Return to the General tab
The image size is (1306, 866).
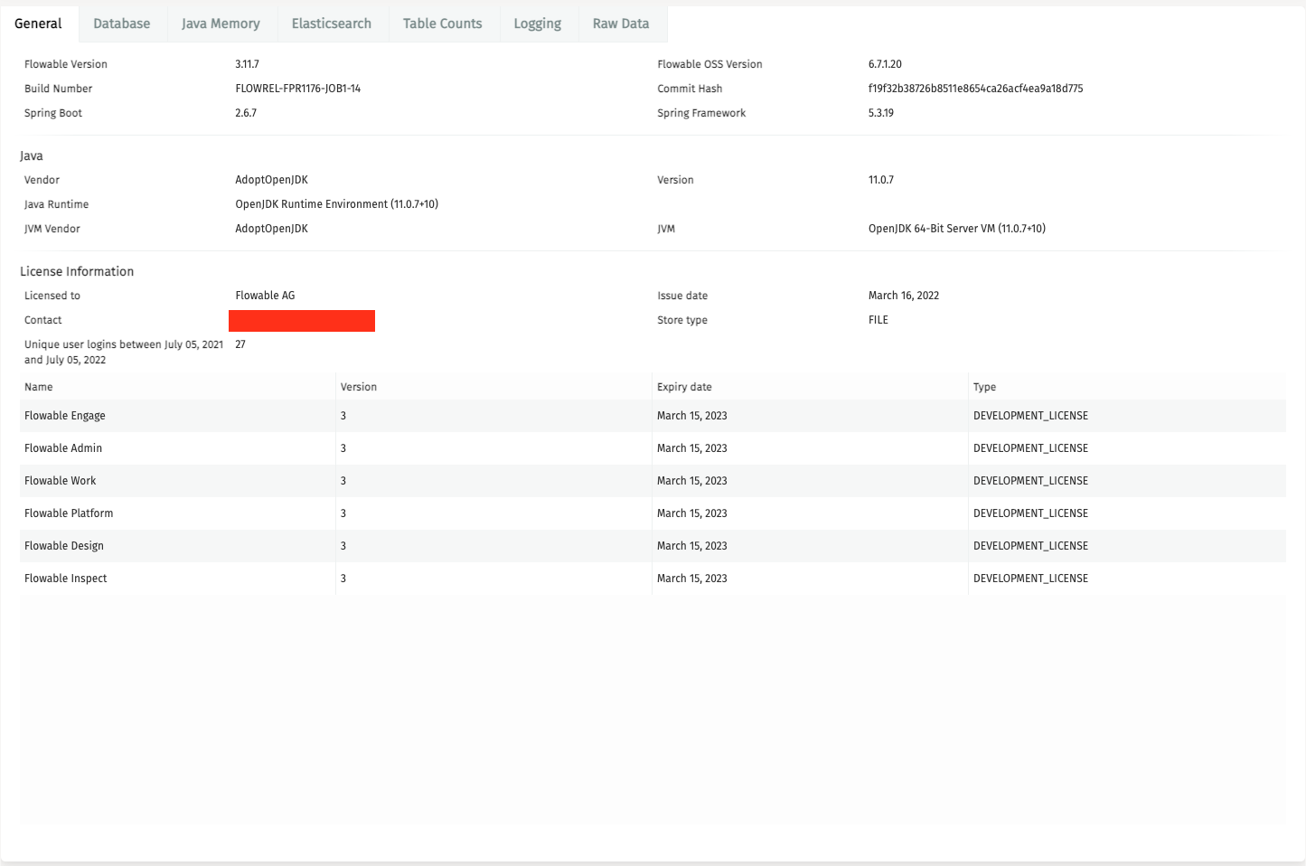pyautogui.click(x=39, y=24)
